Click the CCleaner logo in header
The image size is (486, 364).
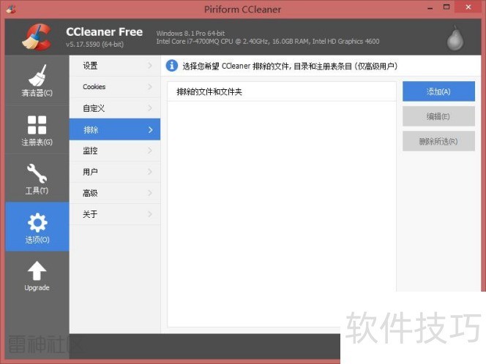pos(37,37)
